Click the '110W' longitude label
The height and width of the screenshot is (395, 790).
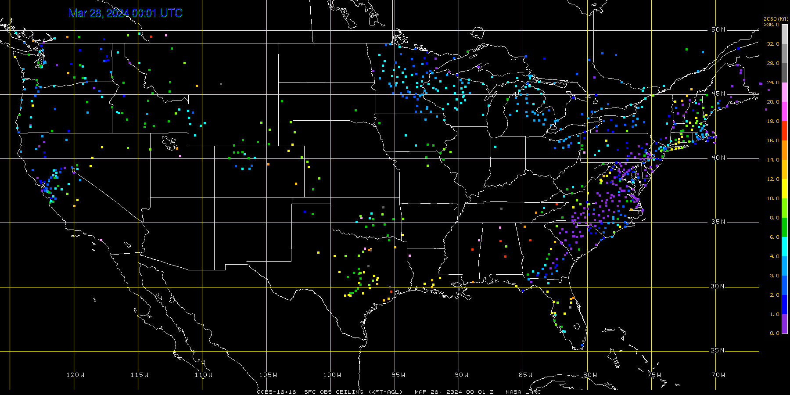coord(204,375)
